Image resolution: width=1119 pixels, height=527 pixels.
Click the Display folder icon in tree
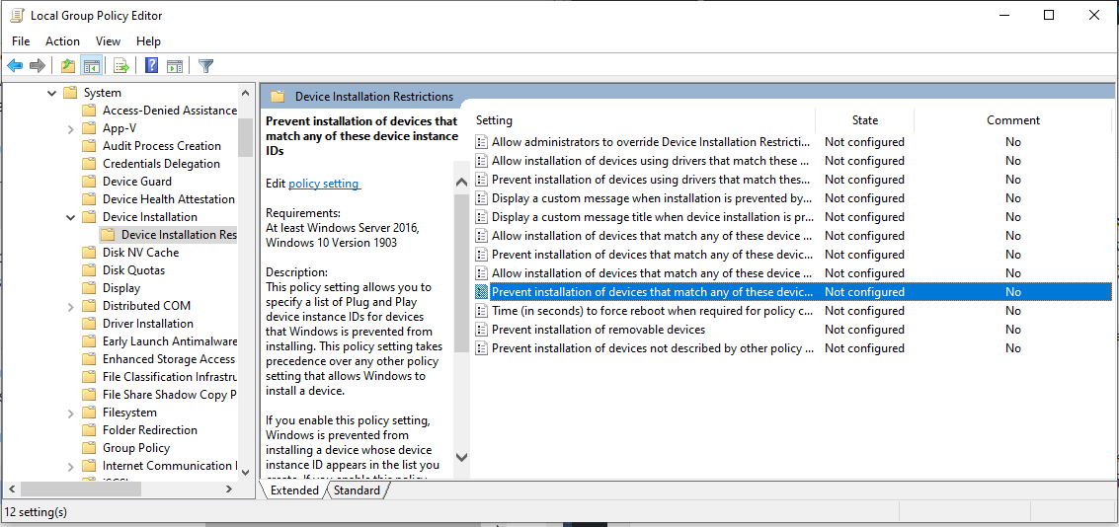tap(89, 288)
